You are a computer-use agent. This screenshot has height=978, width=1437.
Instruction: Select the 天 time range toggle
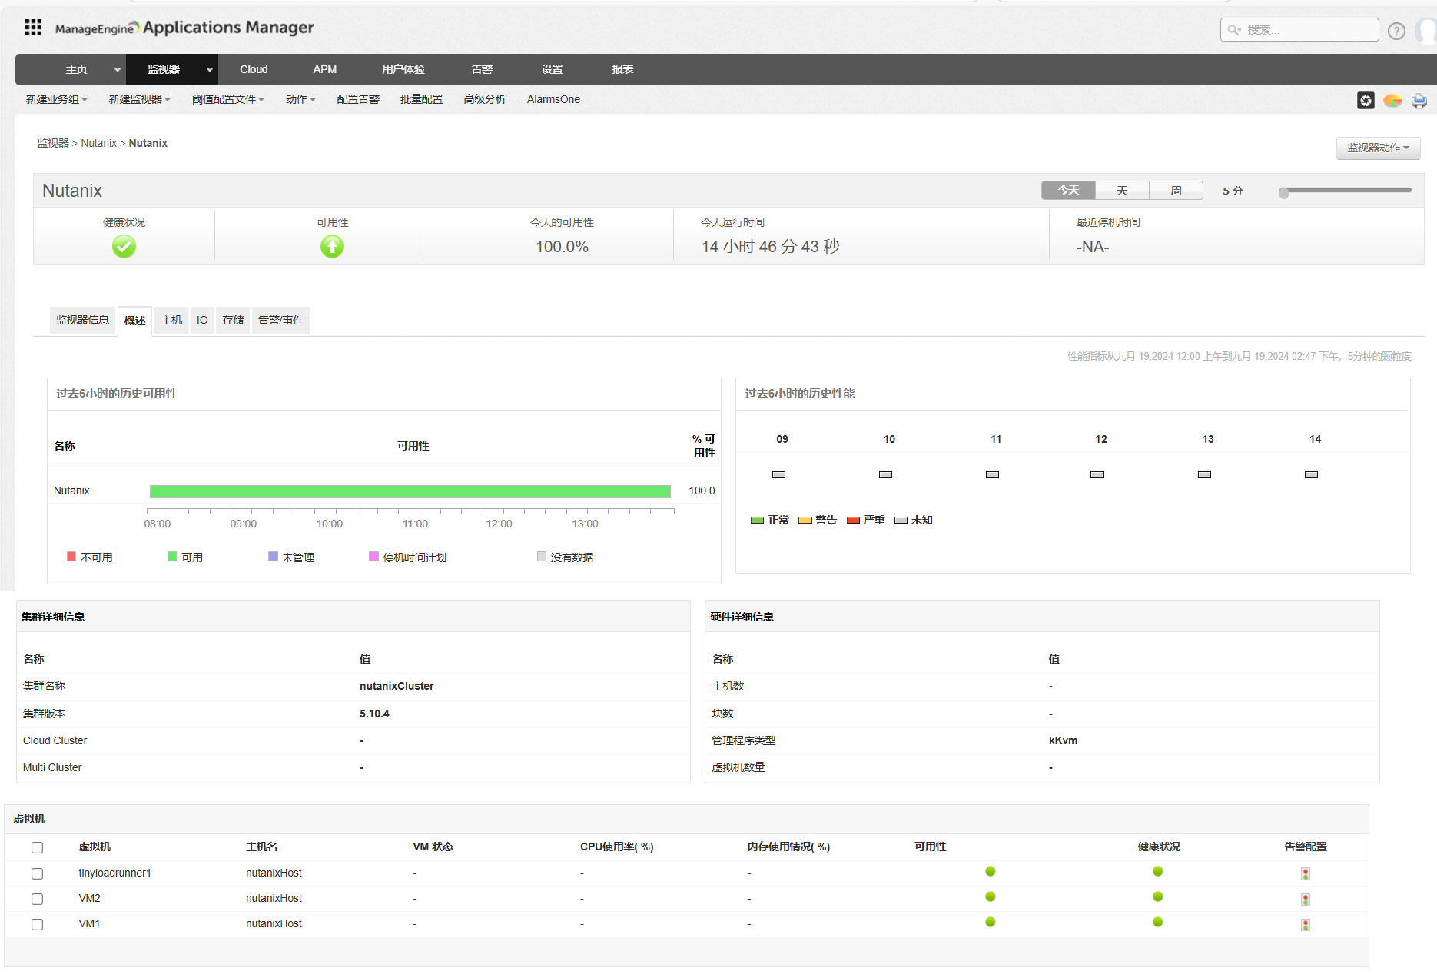click(x=1122, y=191)
